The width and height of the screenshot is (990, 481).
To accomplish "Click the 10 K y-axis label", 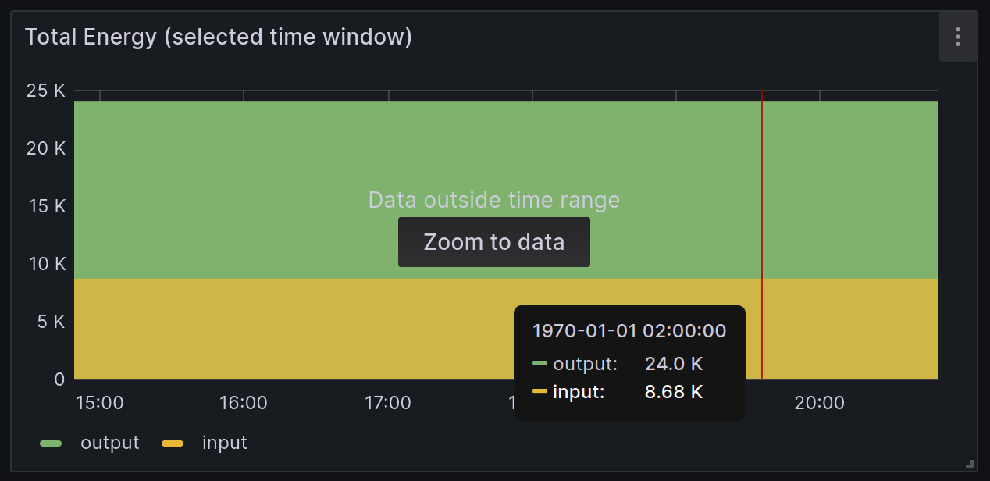I will click(46, 264).
